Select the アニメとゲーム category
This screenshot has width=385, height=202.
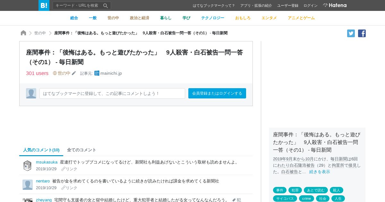(301, 18)
